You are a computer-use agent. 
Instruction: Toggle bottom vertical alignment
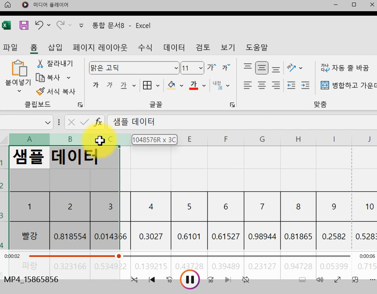click(276, 69)
